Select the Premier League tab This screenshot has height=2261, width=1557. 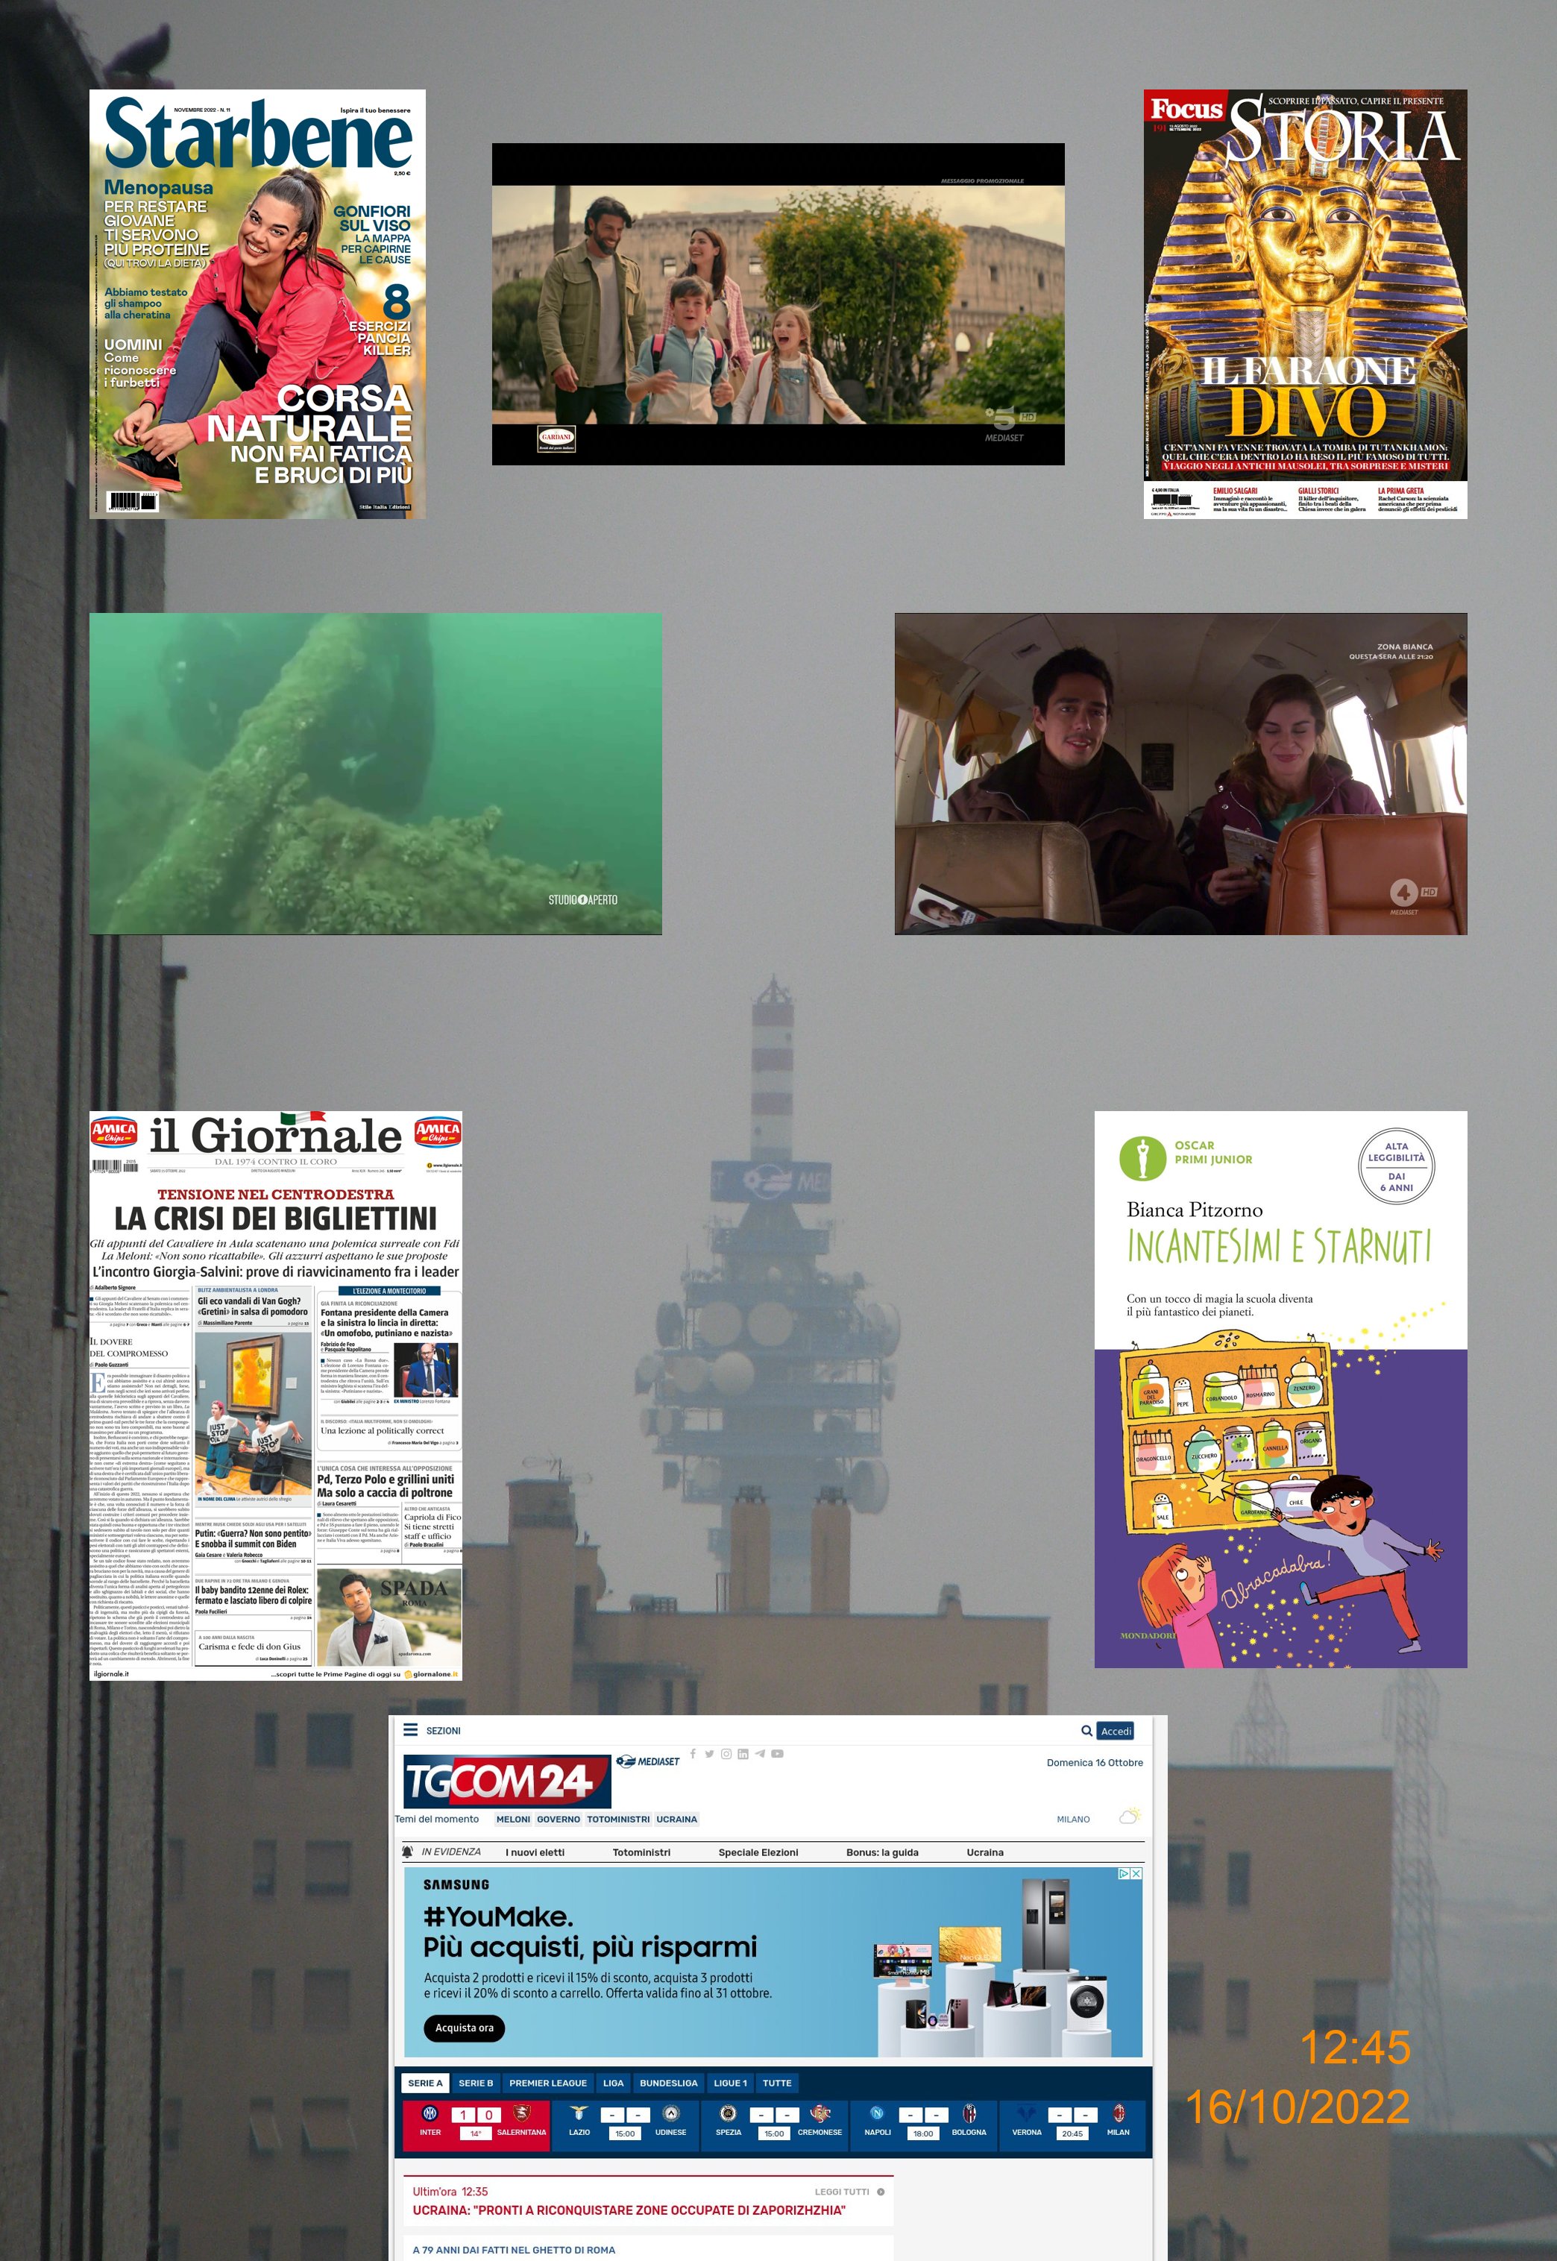click(x=547, y=2083)
